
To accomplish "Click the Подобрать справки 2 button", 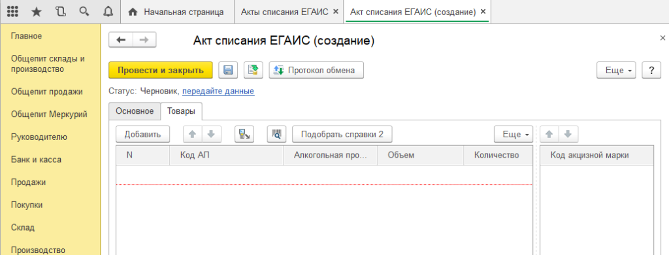I will coord(342,134).
